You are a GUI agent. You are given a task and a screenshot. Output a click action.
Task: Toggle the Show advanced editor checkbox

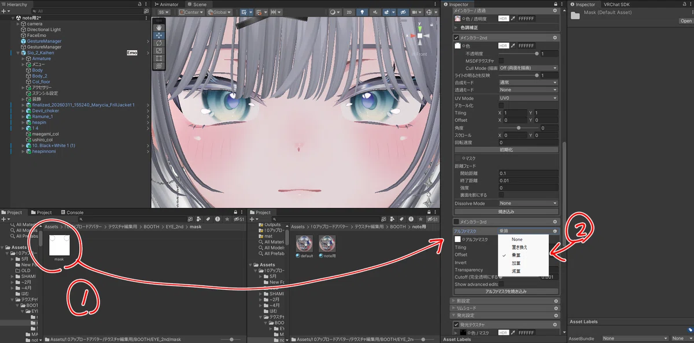501,284
